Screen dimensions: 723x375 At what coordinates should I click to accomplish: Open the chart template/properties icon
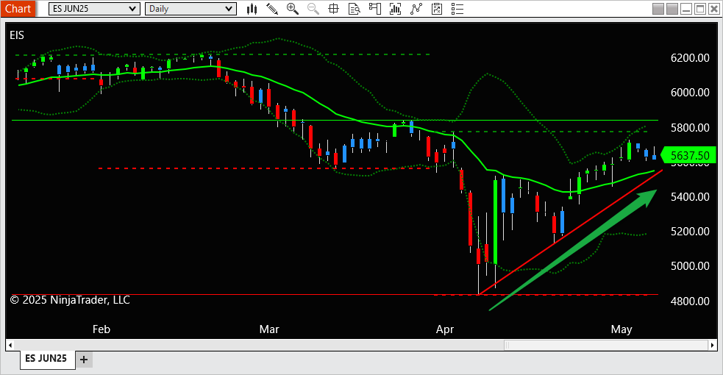[437, 9]
